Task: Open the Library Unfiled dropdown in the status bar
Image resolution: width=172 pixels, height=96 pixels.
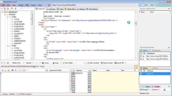Action: coord(16,94)
